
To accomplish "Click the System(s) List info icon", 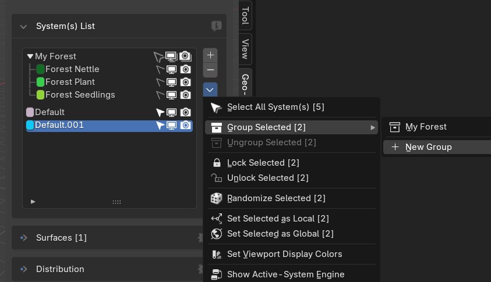I will pos(217,26).
